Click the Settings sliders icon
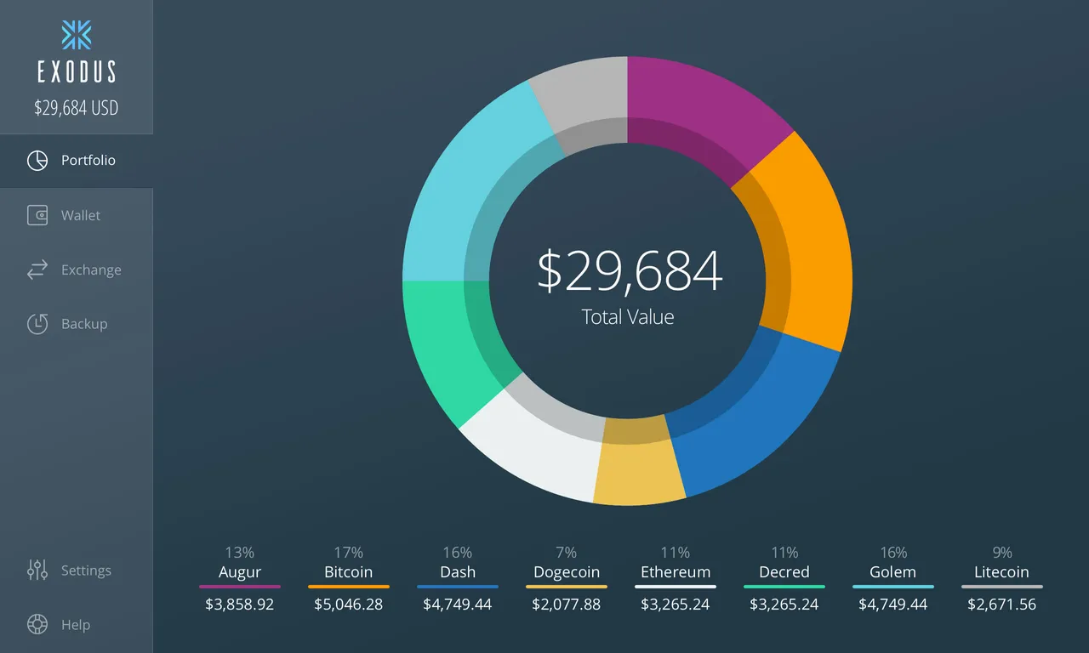The height and width of the screenshot is (653, 1089). [x=37, y=571]
